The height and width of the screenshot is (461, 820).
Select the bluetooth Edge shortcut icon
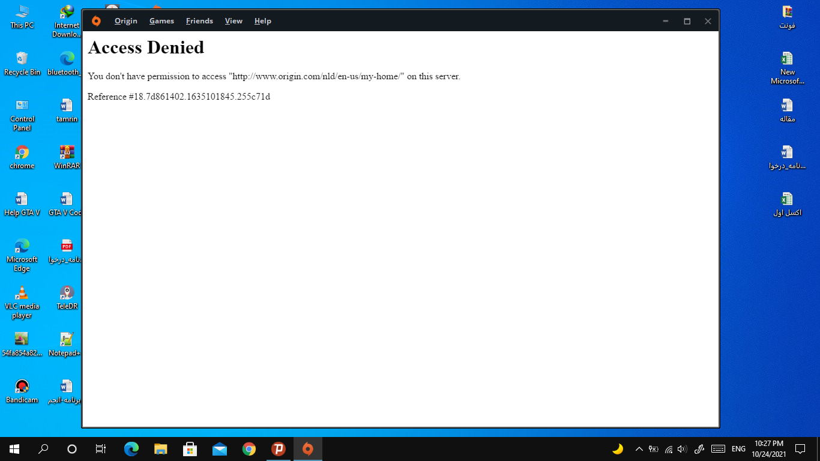65,63
